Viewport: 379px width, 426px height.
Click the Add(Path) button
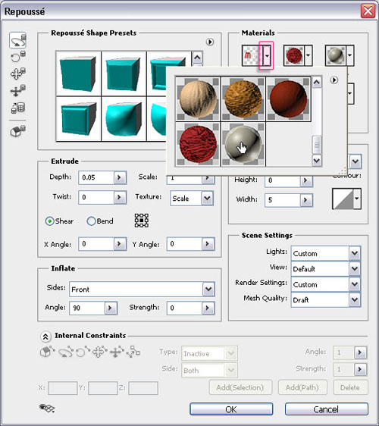click(302, 387)
